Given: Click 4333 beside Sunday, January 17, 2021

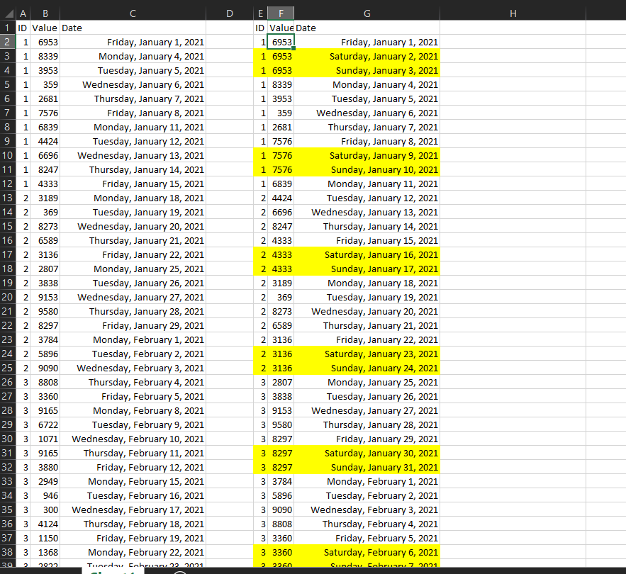Looking at the screenshot, I should click(281, 269).
